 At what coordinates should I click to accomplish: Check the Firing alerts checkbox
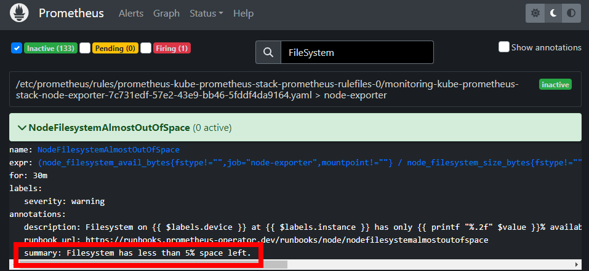pos(146,48)
